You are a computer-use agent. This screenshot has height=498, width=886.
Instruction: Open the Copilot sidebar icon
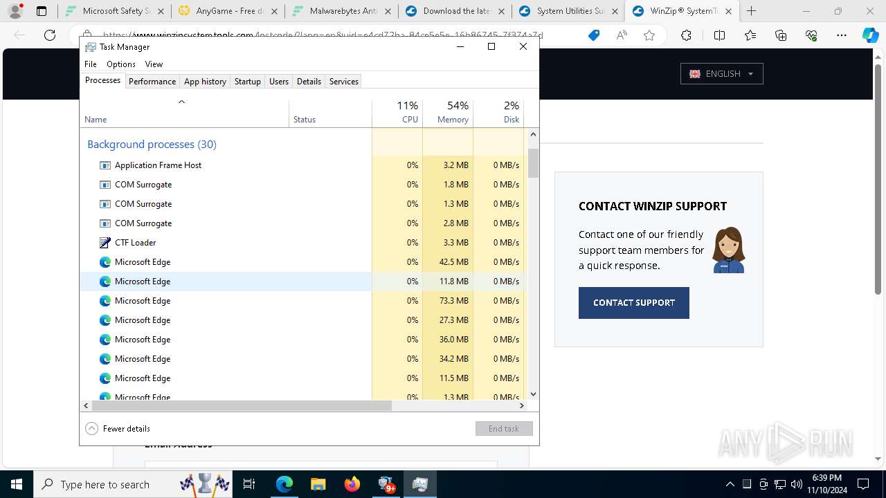870,35
